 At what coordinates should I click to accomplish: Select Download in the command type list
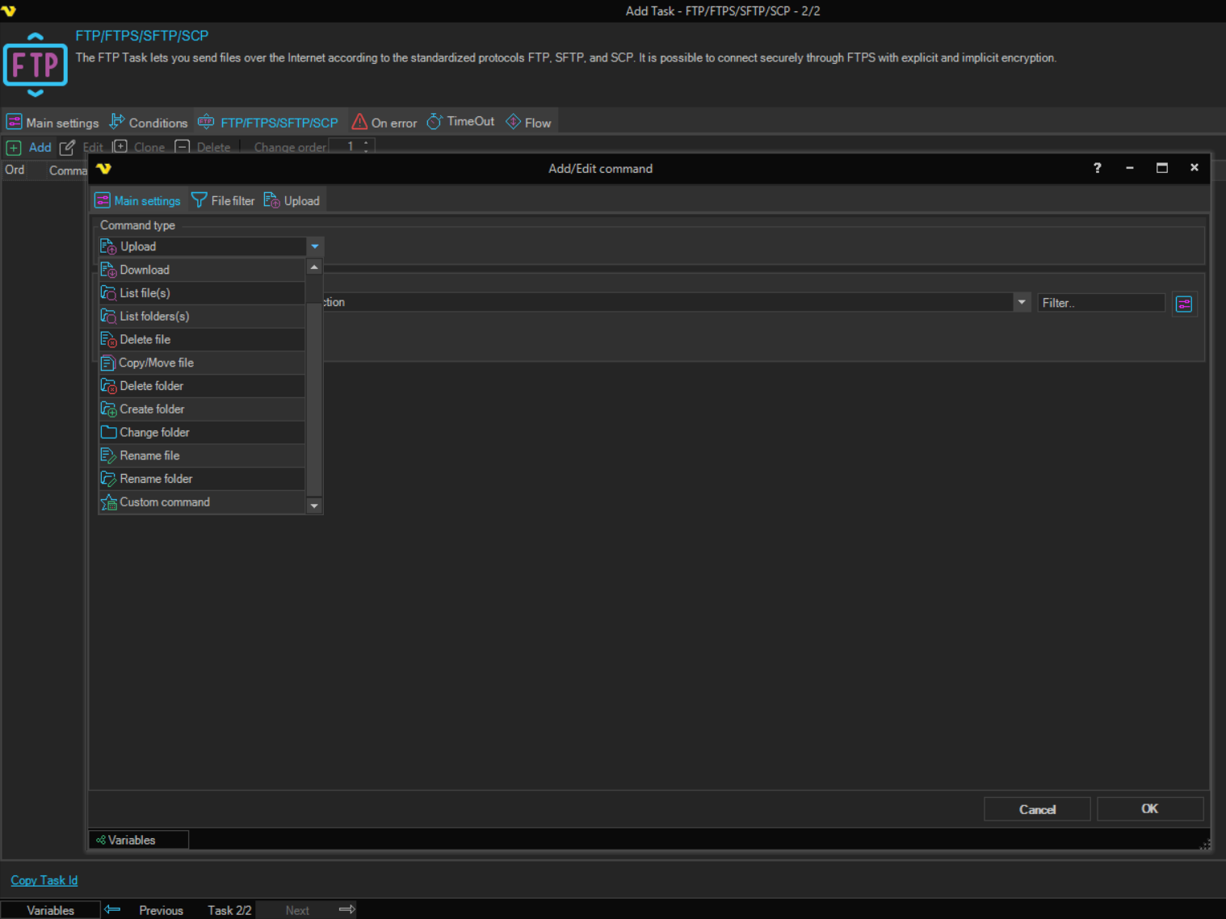point(202,270)
